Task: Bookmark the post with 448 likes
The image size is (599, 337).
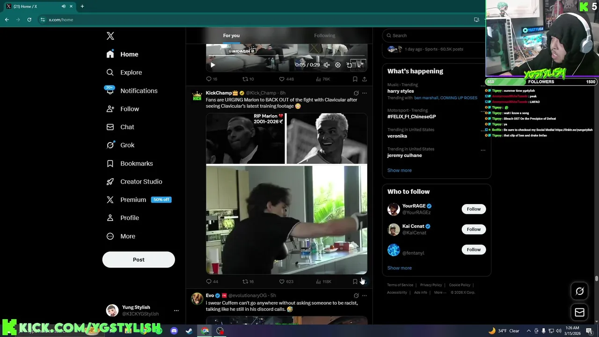Action: (x=355, y=79)
